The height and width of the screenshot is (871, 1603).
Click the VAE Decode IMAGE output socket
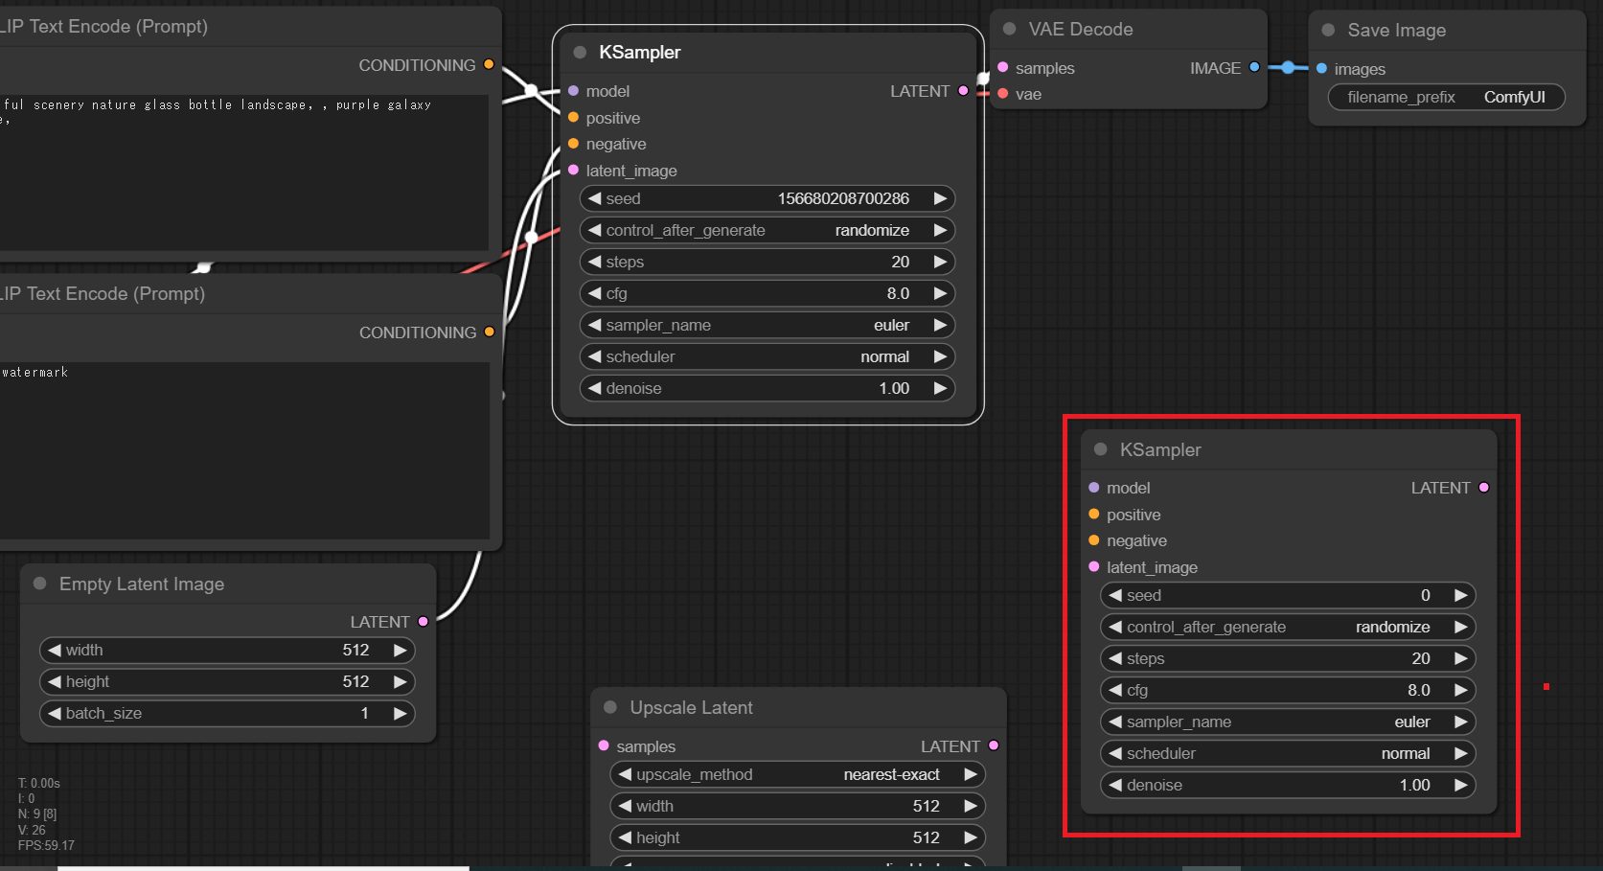click(1254, 67)
